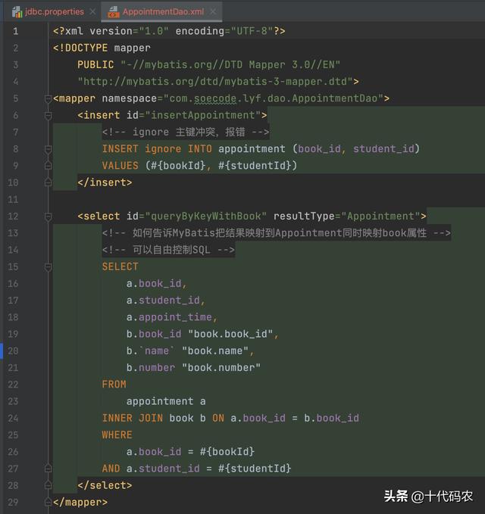The height and width of the screenshot is (514, 485).
Task: Click the 'ignore 主键冲突' comment on line 7
Action: pos(186,132)
